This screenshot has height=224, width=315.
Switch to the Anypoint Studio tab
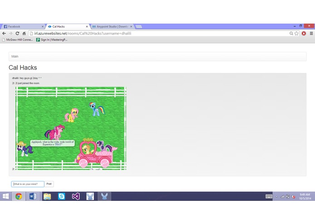(112, 26)
